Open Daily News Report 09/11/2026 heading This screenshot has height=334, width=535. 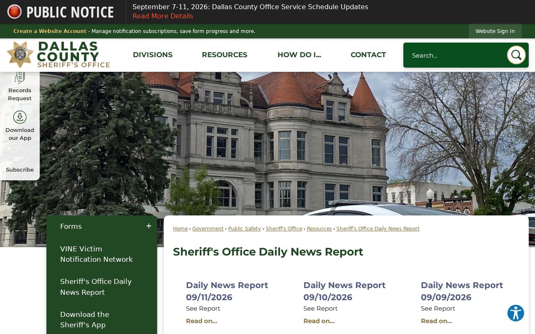point(227,291)
